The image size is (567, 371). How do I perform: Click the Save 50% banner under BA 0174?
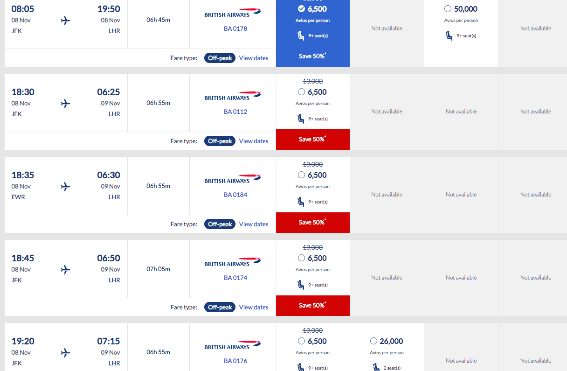[x=312, y=306]
